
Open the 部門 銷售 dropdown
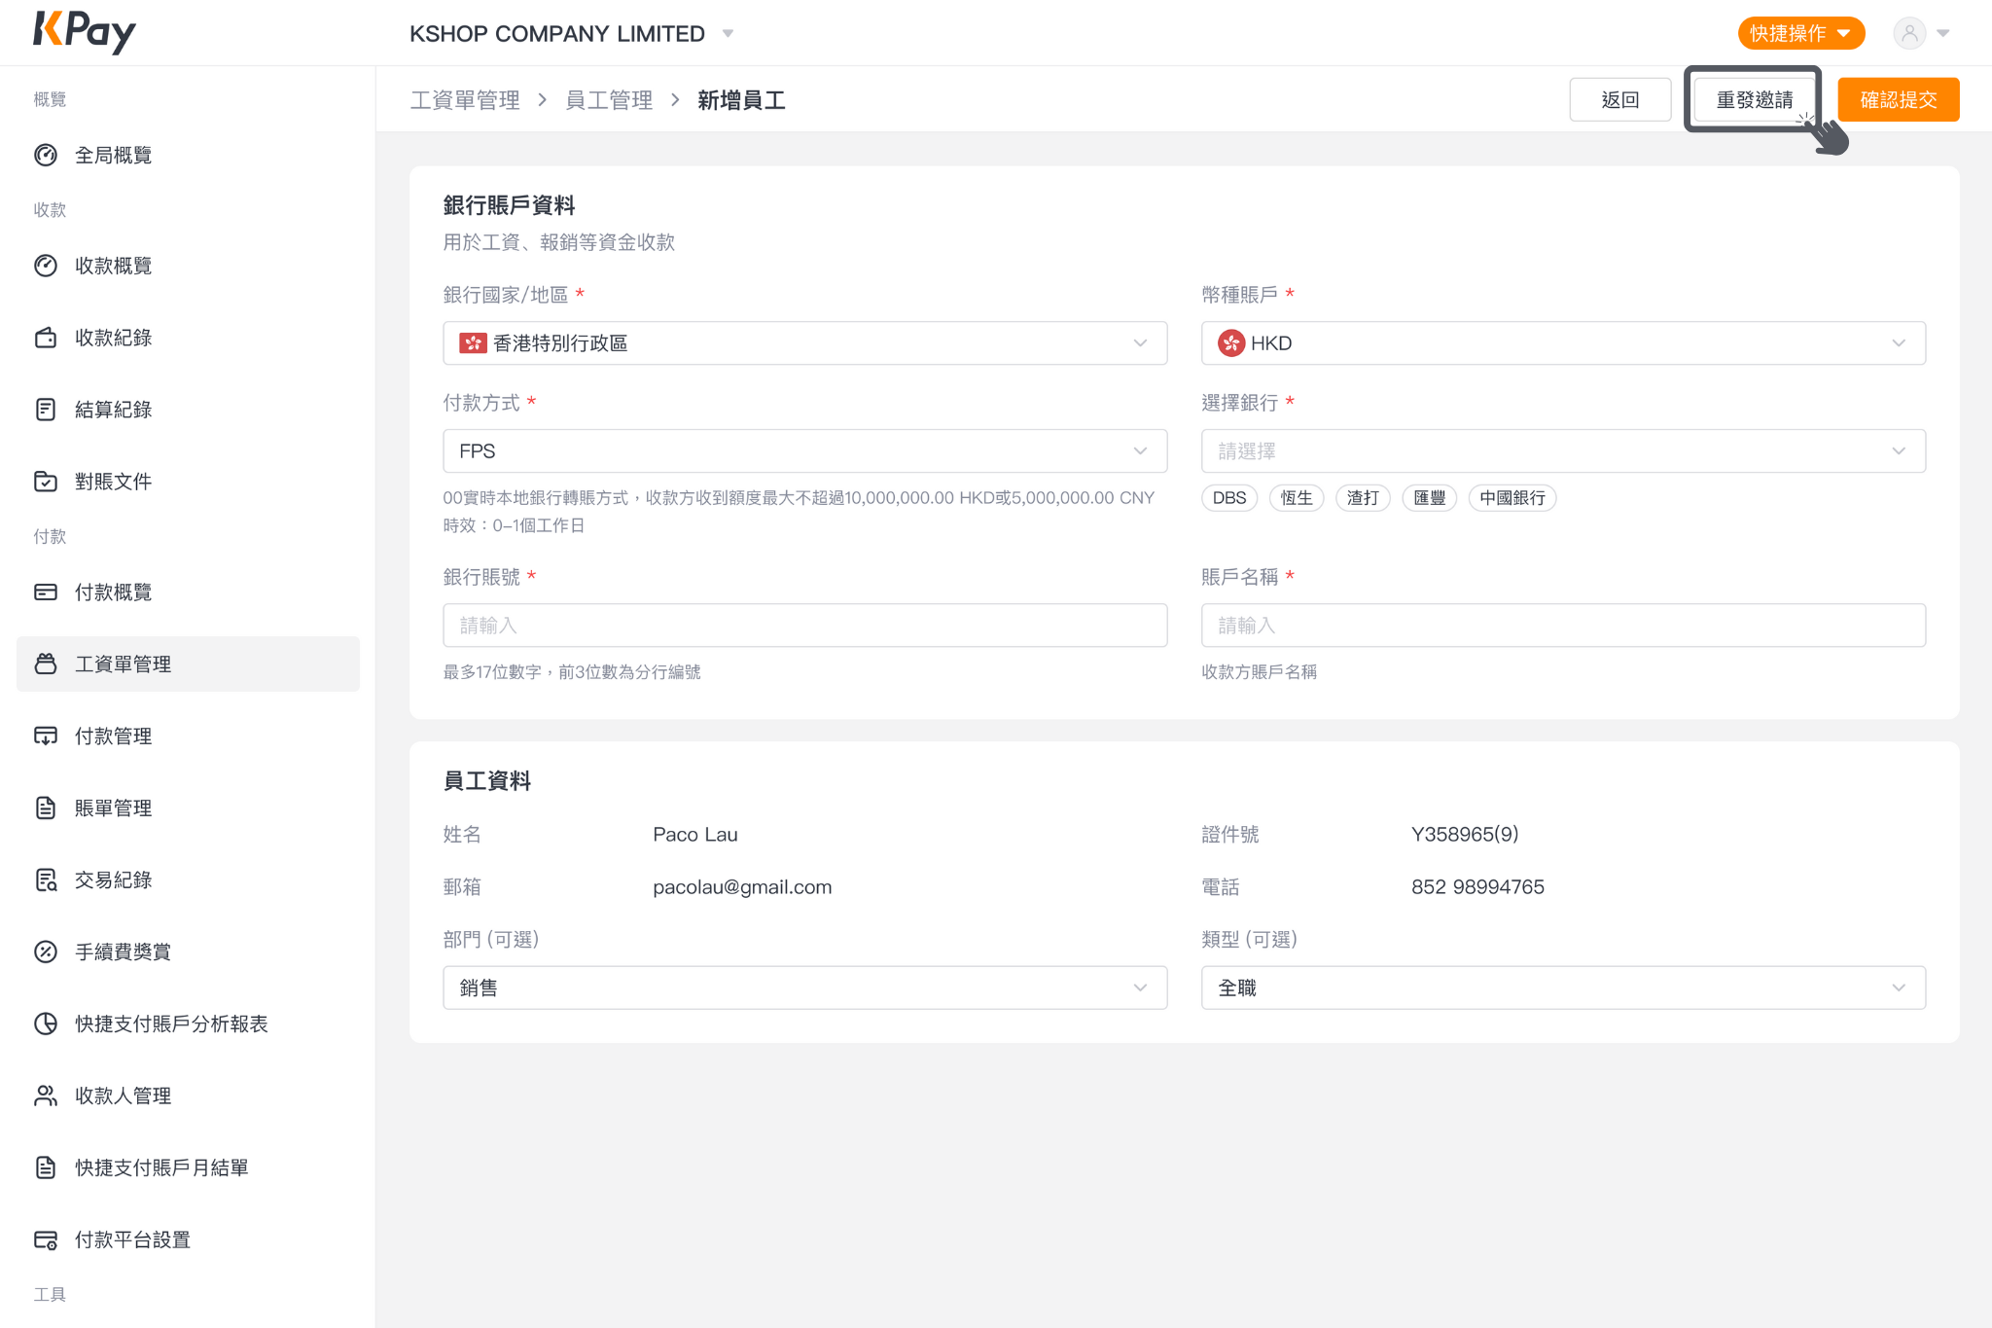click(804, 988)
